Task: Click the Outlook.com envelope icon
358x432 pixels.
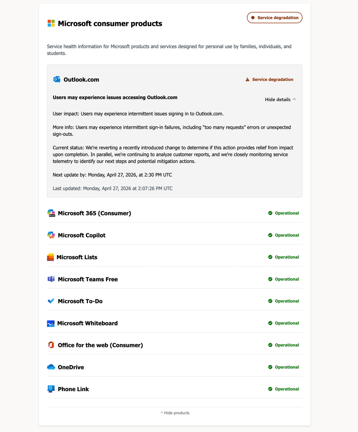Action: coord(57,79)
